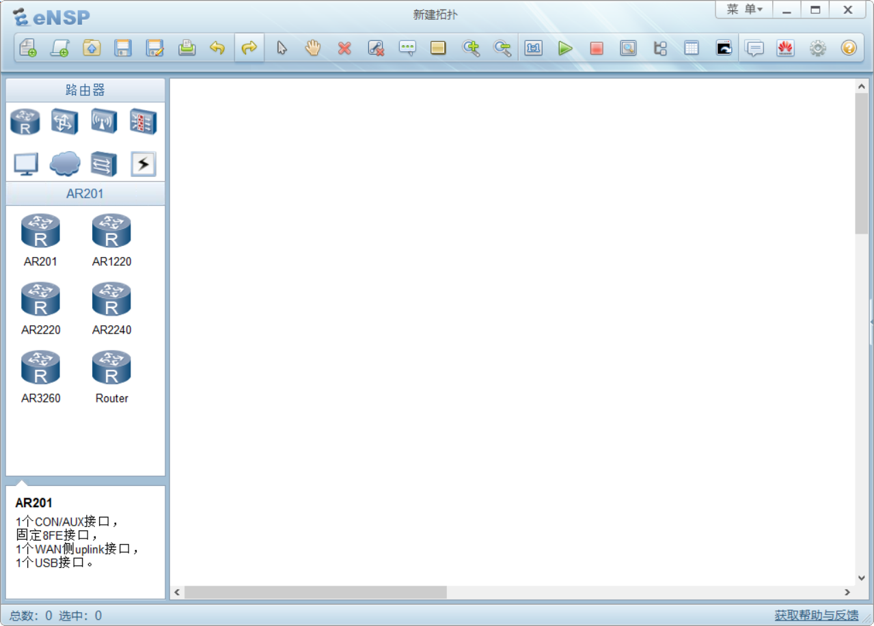The width and height of the screenshot is (874, 626).
Task: Reset the canvas zoom to 1:1
Action: 534,49
